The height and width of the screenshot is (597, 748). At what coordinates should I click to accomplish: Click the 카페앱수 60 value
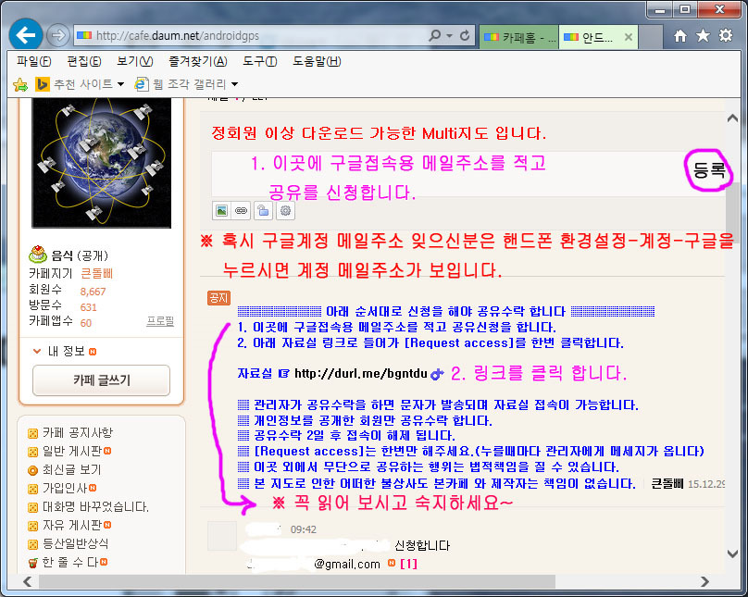(86, 323)
